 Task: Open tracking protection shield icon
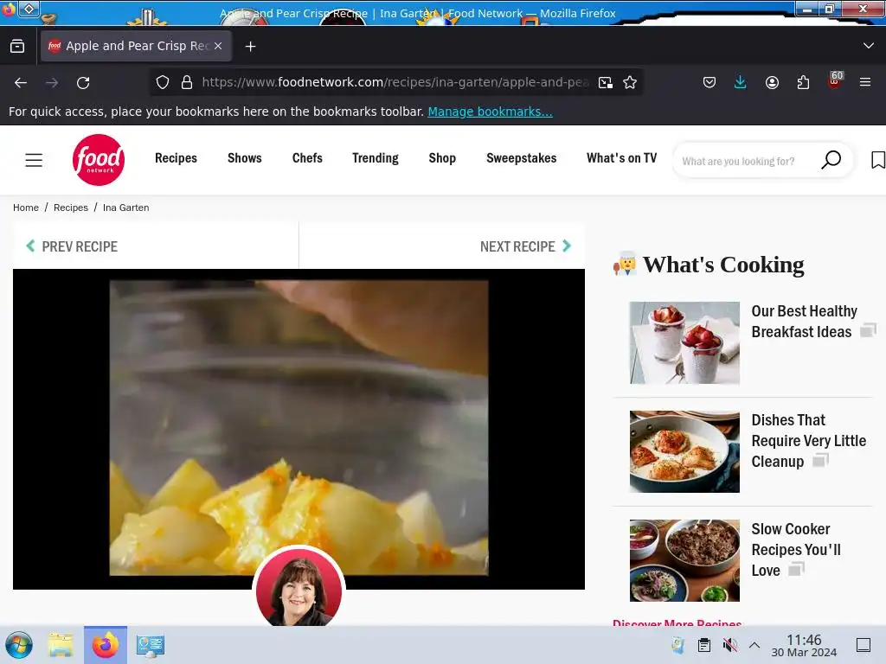(163, 82)
